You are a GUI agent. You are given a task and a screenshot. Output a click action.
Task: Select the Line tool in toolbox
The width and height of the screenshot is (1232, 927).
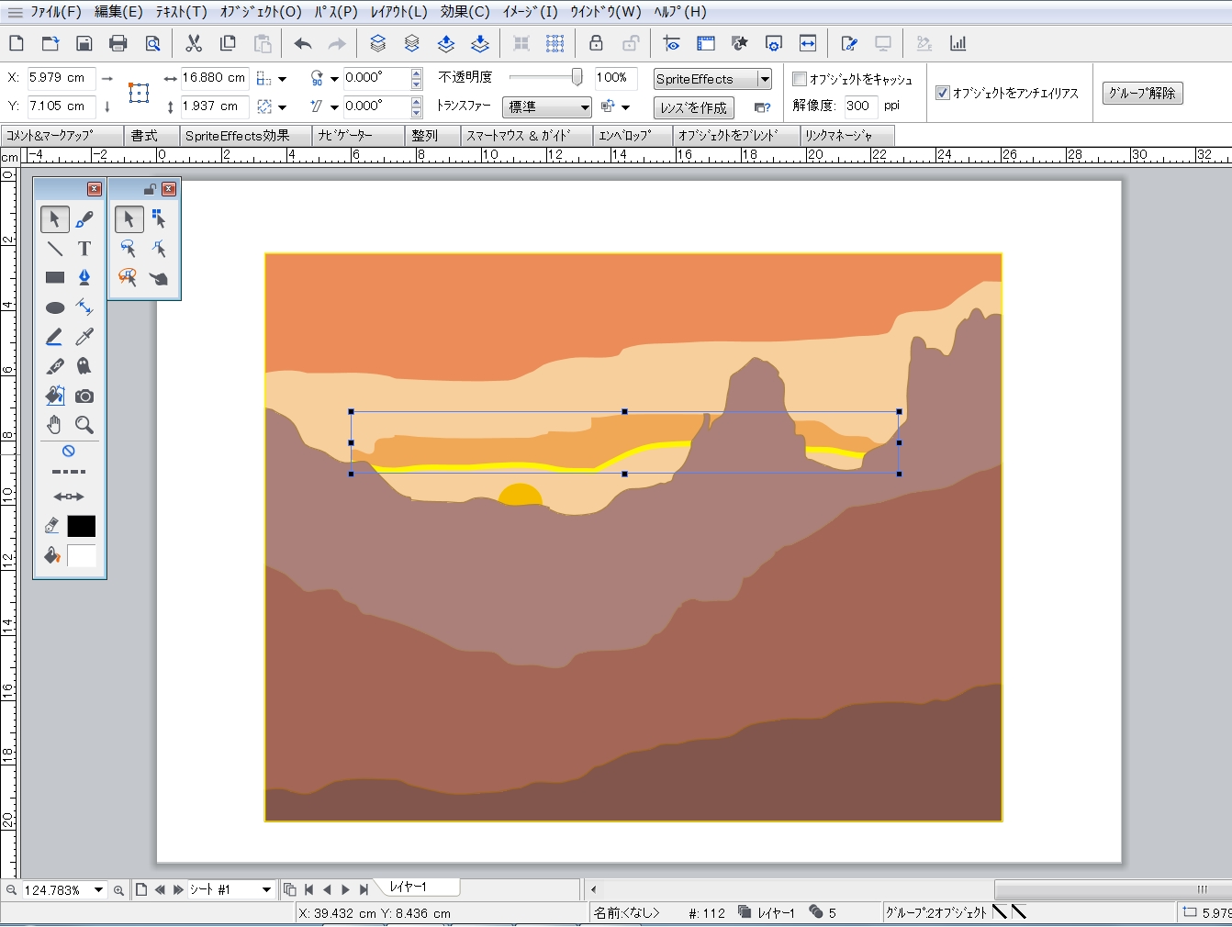[55, 249]
